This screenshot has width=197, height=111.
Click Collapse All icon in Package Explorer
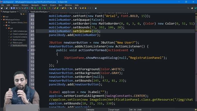[21, 14]
